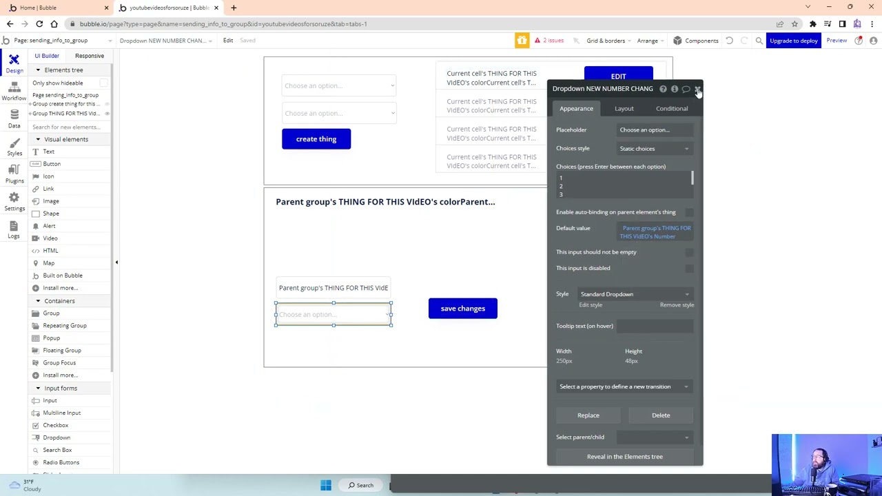Open Choices style Static choices dropdown

pyautogui.click(x=654, y=149)
